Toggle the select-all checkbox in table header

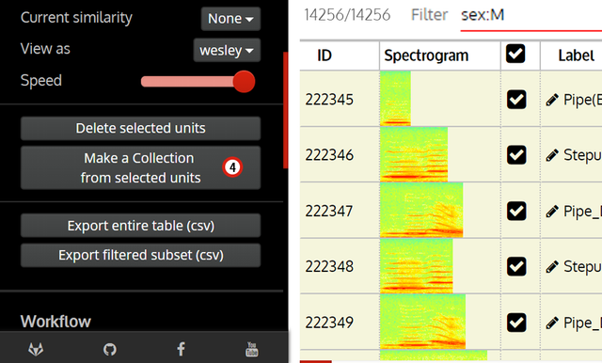pyautogui.click(x=515, y=54)
